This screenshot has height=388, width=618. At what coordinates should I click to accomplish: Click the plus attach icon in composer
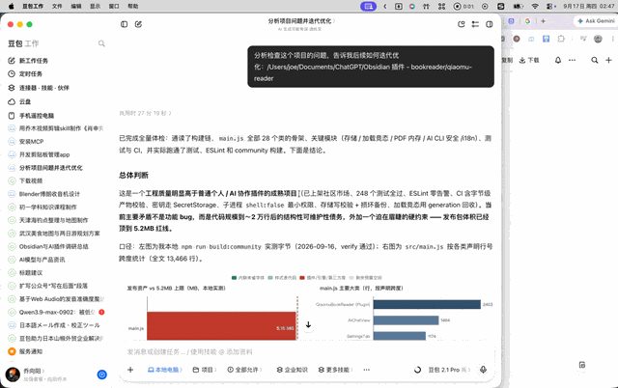point(130,370)
